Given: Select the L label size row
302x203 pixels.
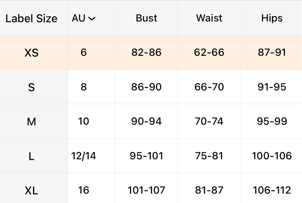Looking at the screenshot, I should pyautogui.click(x=31, y=156).
